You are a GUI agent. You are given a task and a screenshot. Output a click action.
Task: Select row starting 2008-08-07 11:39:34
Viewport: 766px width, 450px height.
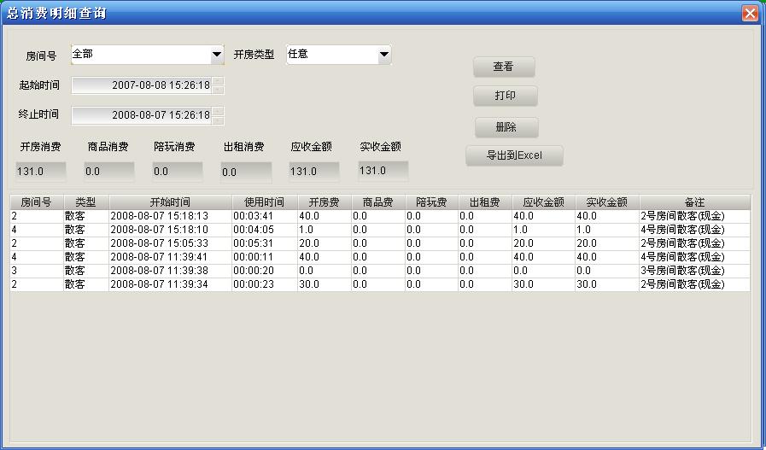click(380, 284)
